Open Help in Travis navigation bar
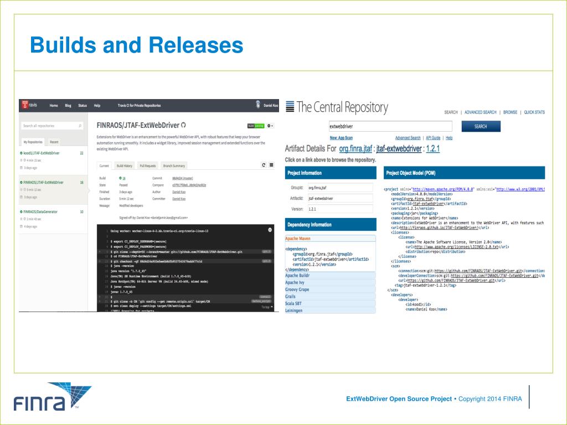Viewport: 567px width, 425px height. pos(97,106)
